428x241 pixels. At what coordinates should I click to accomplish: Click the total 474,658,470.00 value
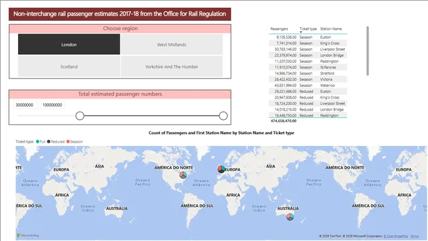click(x=284, y=120)
